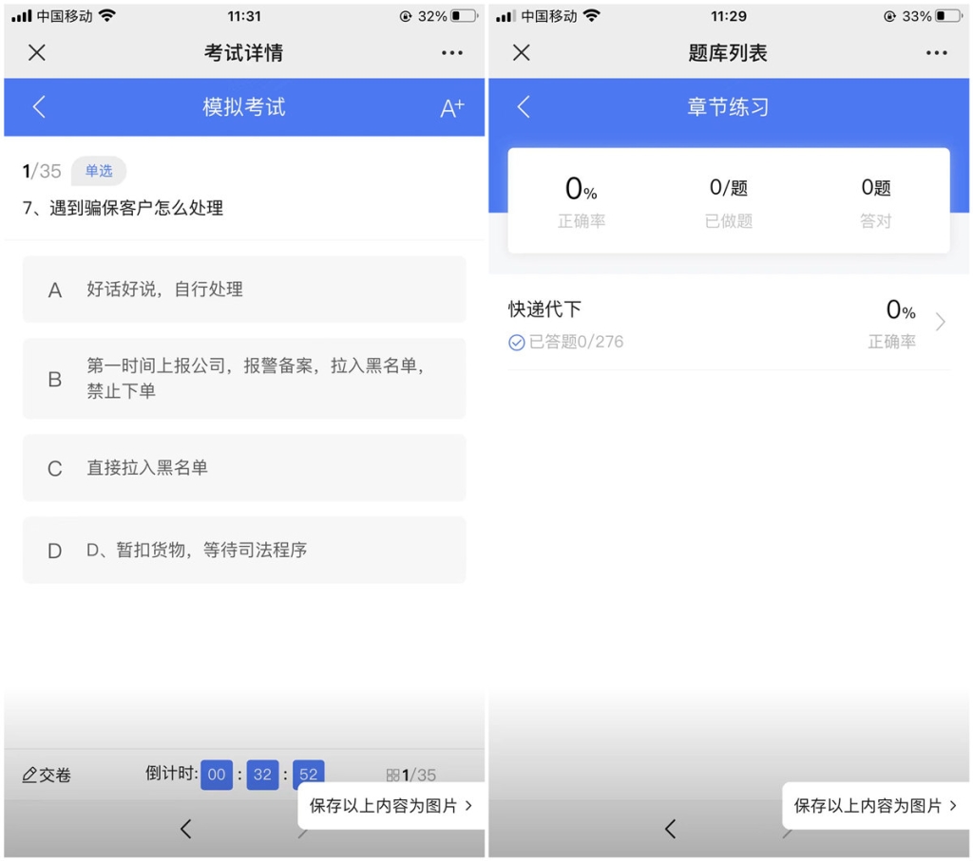
Task: Open more options on 题库列表 page
Action: (936, 53)
